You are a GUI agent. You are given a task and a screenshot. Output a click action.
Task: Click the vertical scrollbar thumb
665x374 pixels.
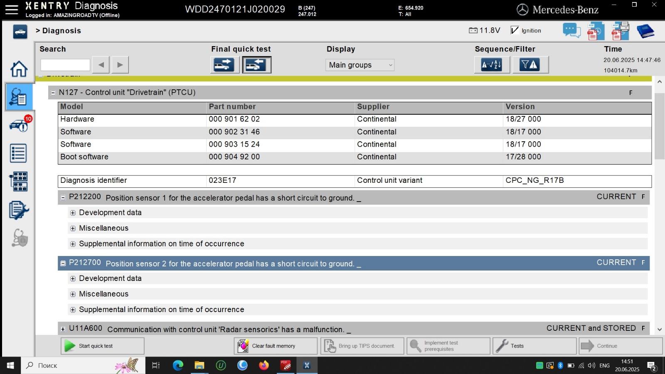[660, 126]
